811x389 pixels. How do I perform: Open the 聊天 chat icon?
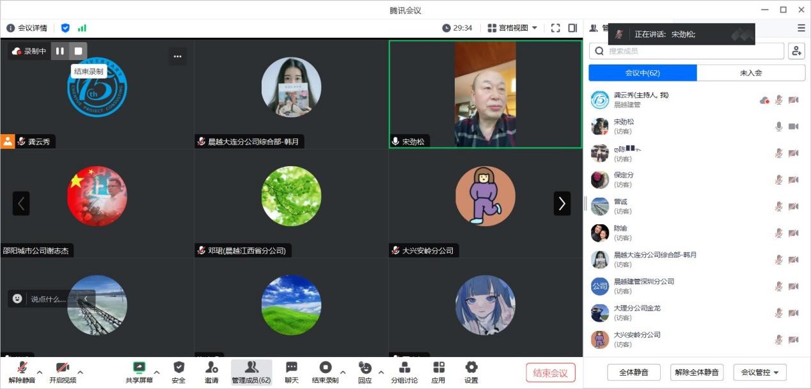291,368
